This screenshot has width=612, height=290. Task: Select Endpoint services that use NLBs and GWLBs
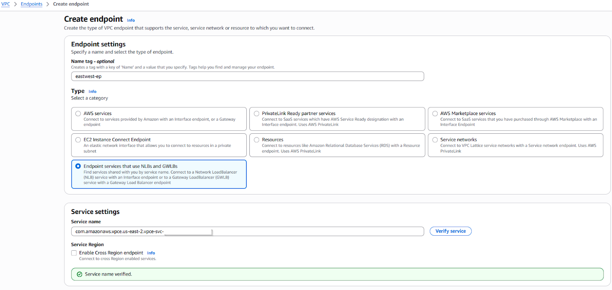click(x=78, y=166)
